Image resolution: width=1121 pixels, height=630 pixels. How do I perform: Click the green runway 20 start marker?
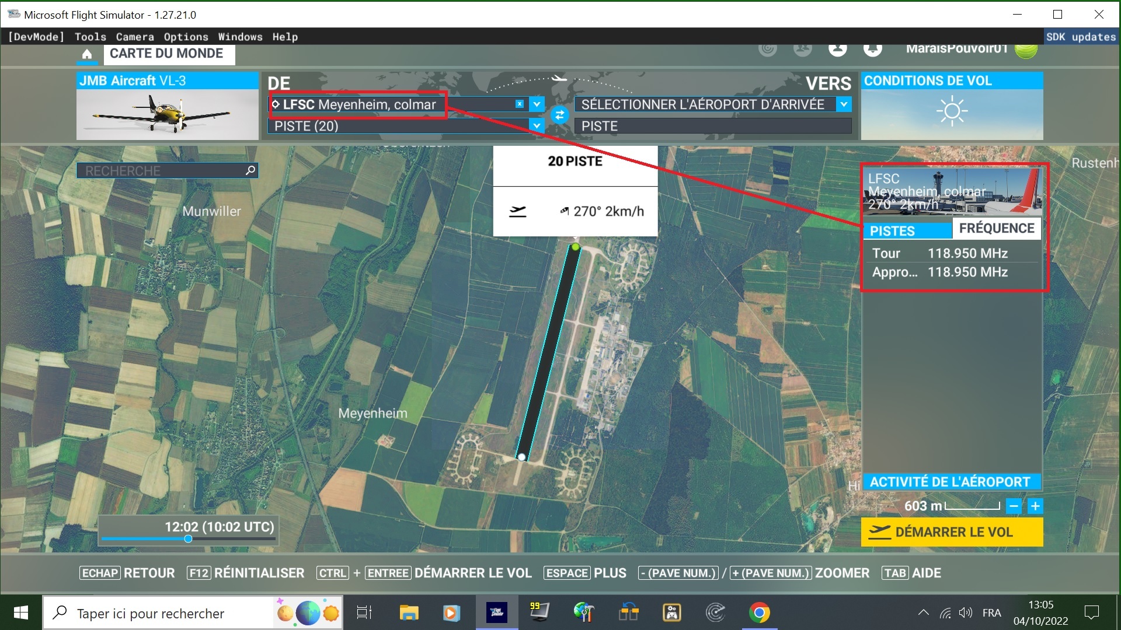point(575,247)
